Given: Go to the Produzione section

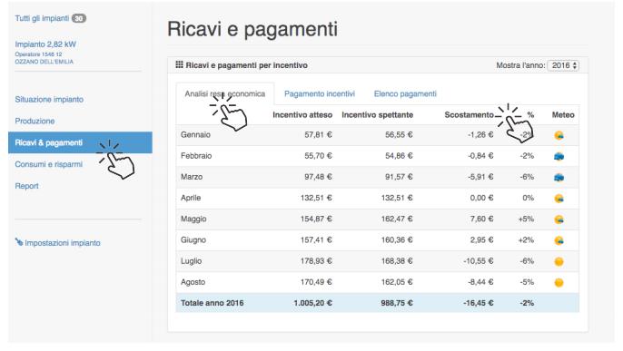Looking at the screenshot, I should (x=35, y=121).
